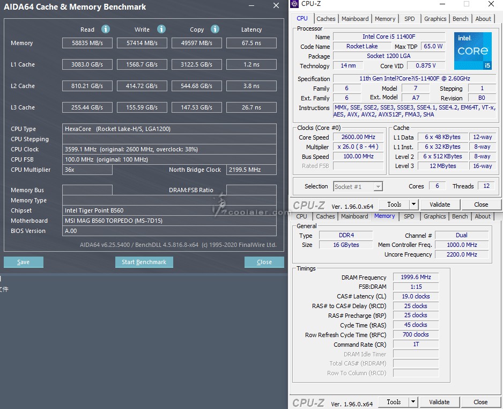
Task: Click the Memory Latency value 67.5 ns
Action: 251,43
